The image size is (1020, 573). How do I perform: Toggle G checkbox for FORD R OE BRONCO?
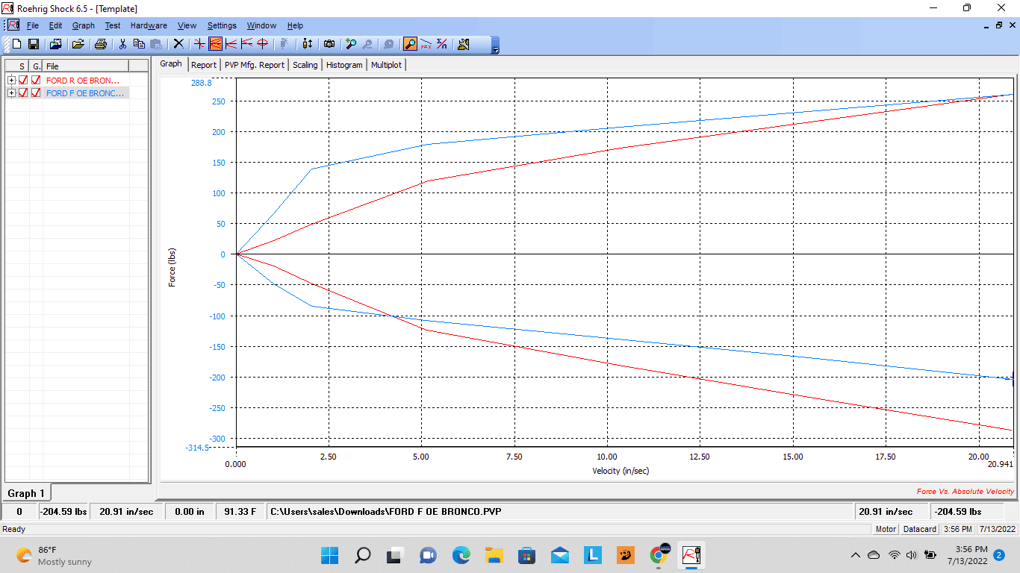[x=36, y=80]
